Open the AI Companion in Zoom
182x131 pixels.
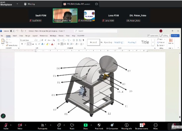point(112,126)
